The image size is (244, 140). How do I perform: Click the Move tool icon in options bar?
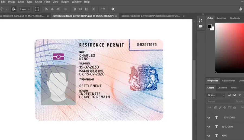(2, 9)
